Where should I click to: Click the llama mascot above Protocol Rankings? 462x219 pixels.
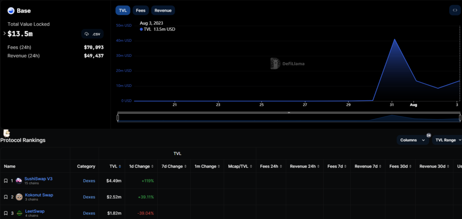coord(6,133)
